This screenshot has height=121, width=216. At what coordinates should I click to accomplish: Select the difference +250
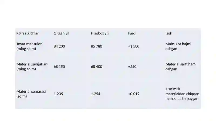tap(132, 67)
